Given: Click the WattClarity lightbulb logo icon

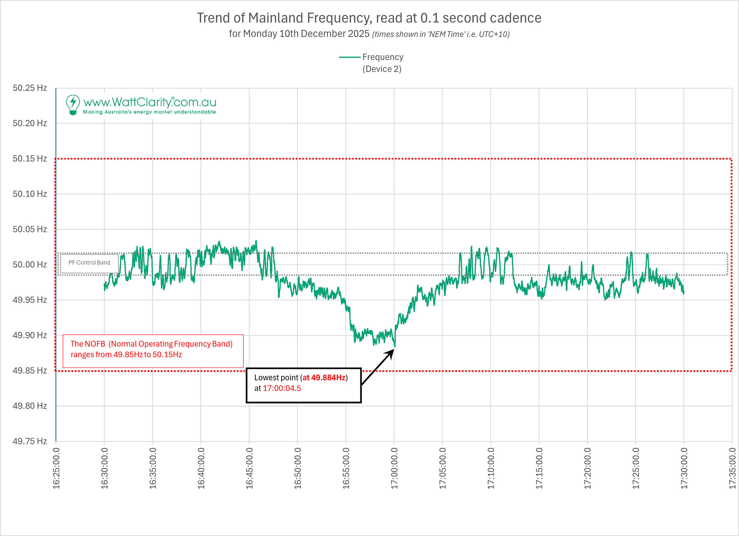Looking at the screenshot, I should [x=73, y=104].
